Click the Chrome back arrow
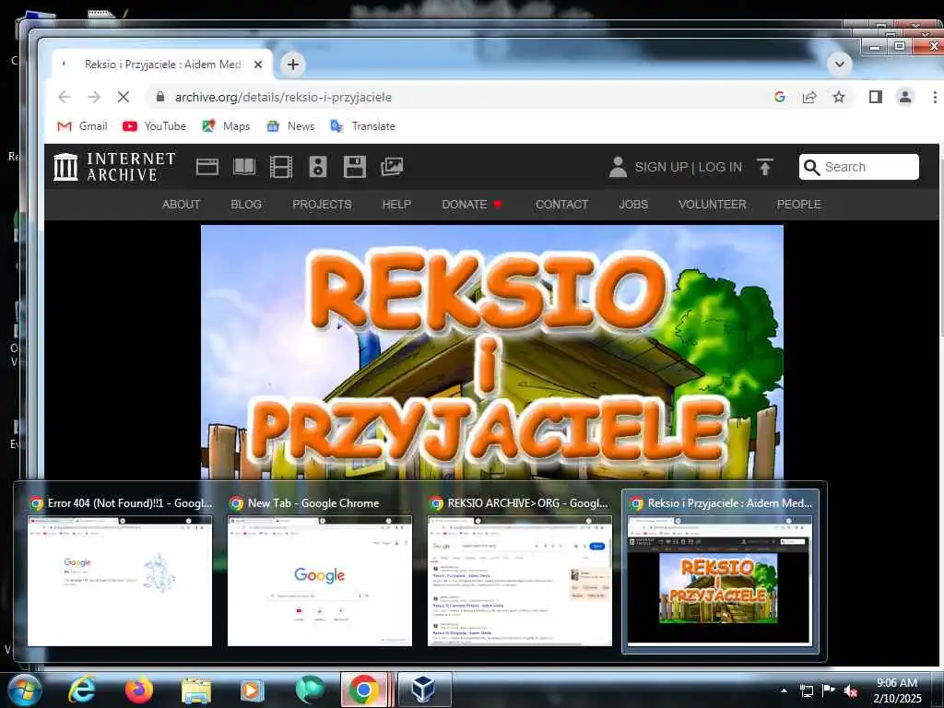 65,97
